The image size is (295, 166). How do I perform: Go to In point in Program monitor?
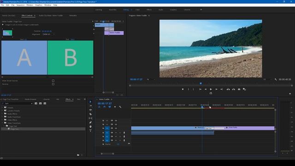point(200,89)
